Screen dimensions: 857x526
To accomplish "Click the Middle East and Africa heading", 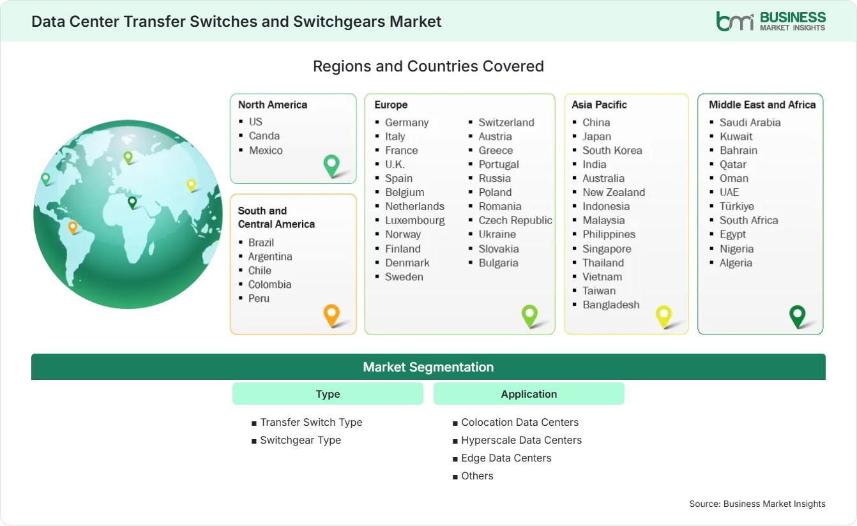I will (762, 105).
